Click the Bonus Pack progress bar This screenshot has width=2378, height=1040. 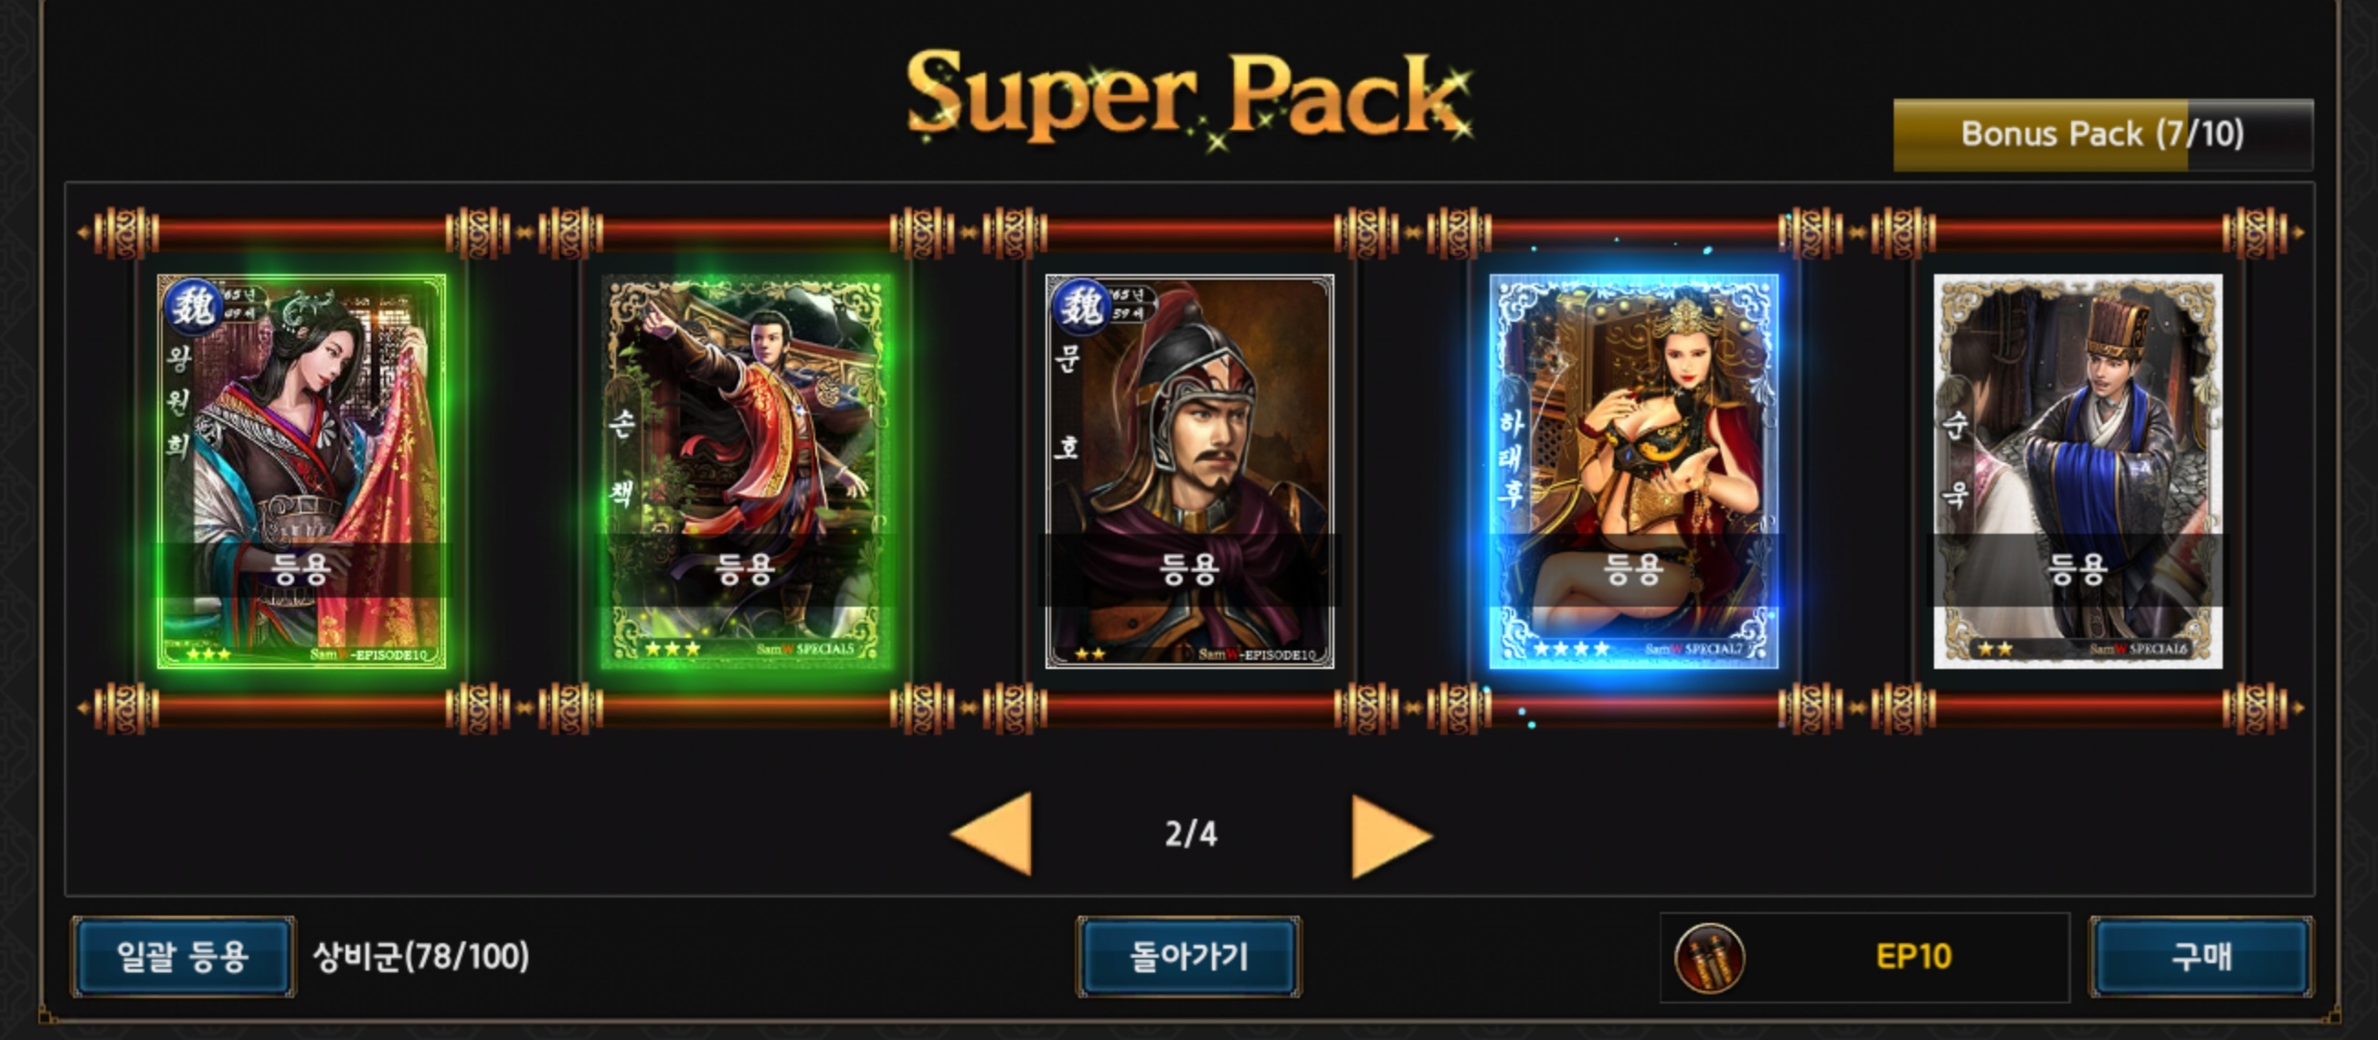(2103, 134)
